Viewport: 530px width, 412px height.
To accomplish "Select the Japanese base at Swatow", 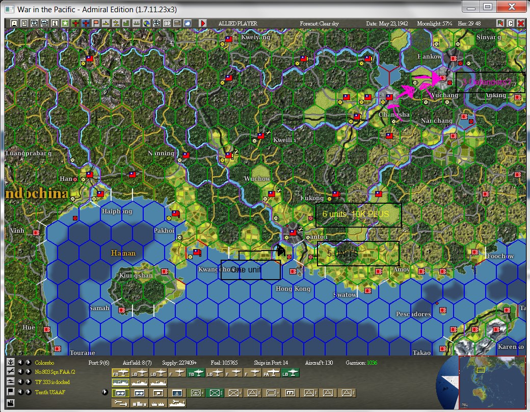I will (368, 290).
